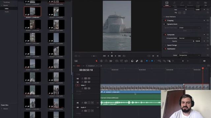The width and height of the screenshot is (211, 118).
Task: Switch to the Transition inspector tab
Action: 190,4
